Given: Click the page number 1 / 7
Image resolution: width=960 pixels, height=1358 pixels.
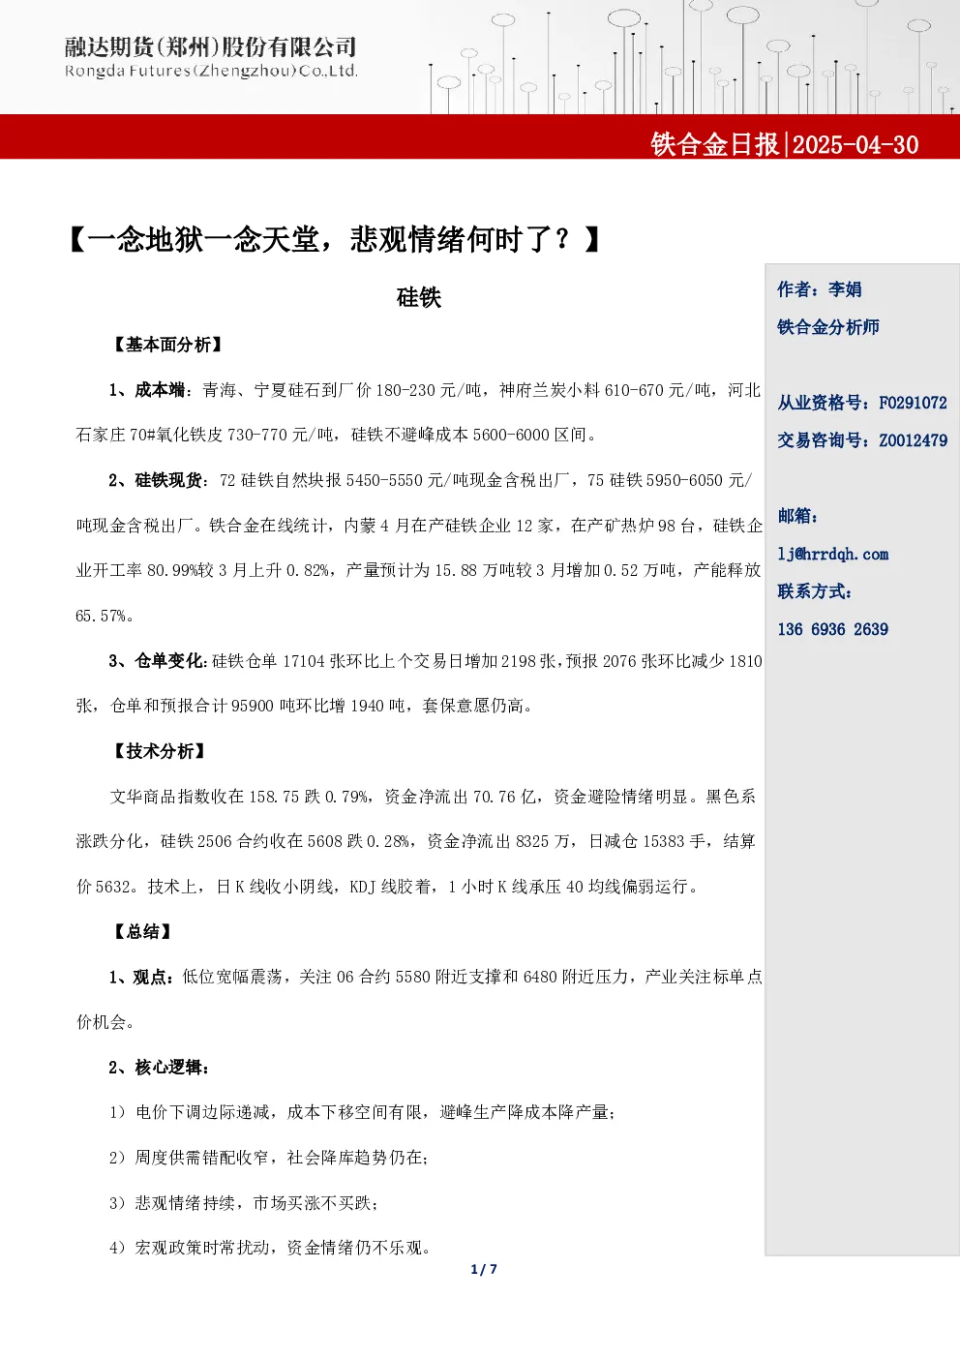Looking at the screenshot, I should 484,1269.
